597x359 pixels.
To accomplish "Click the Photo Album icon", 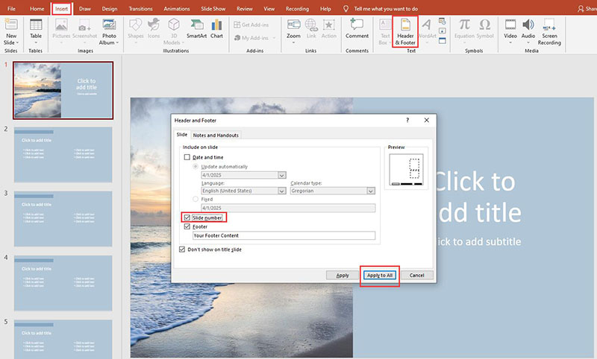I will click(109, 30).
